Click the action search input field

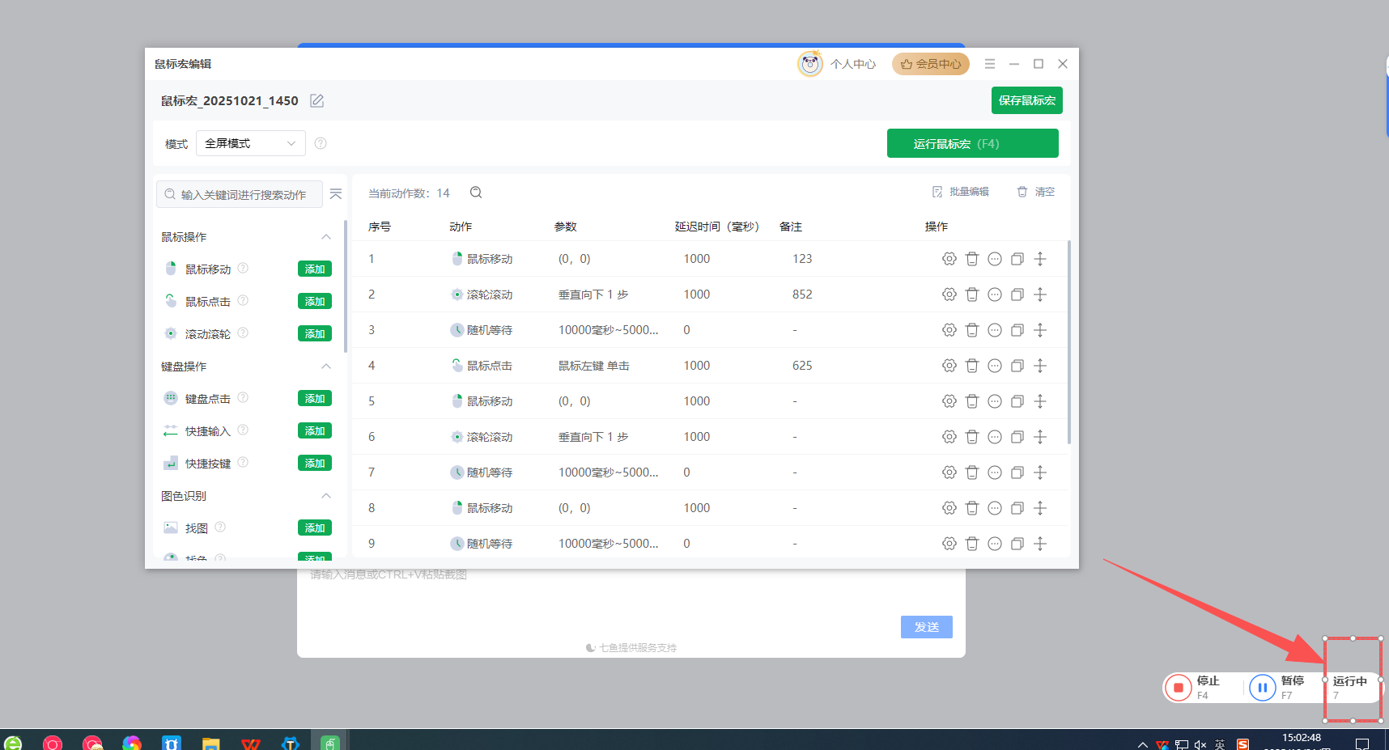coord(243,194)
